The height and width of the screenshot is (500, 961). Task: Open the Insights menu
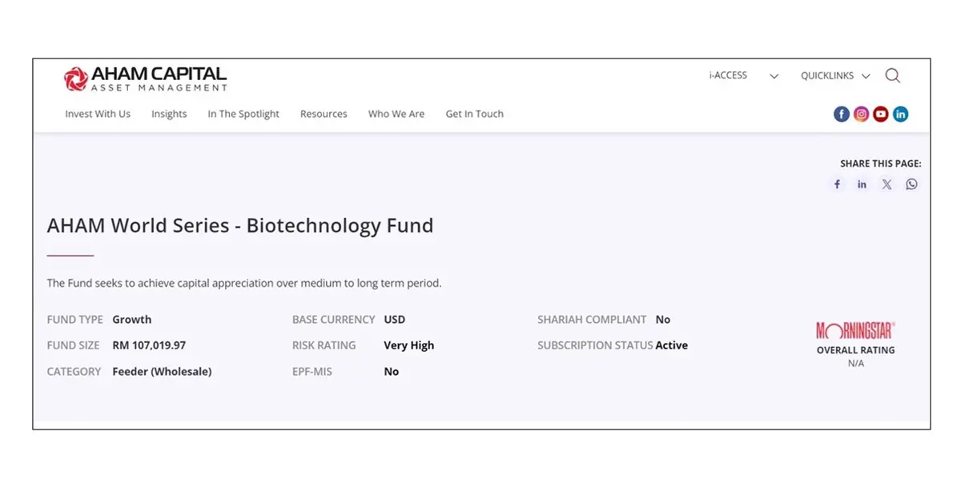point(169,114)
